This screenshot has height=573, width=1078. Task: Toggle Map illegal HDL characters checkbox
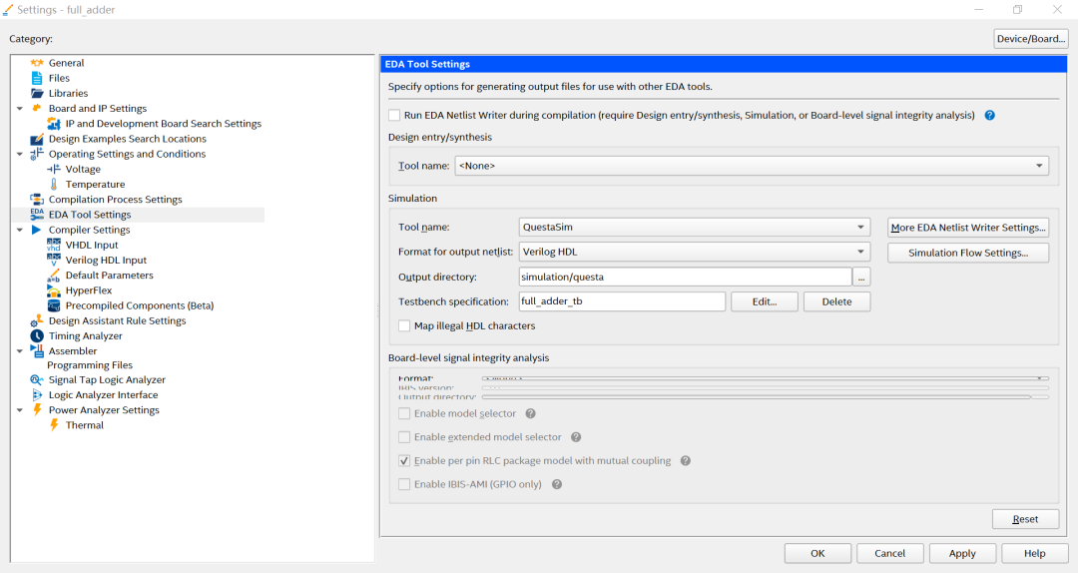point(404,326)
